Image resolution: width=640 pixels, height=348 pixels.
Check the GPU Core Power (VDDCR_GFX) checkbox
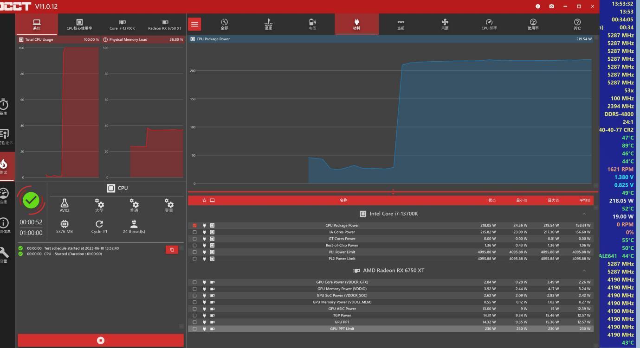(194, 282)
